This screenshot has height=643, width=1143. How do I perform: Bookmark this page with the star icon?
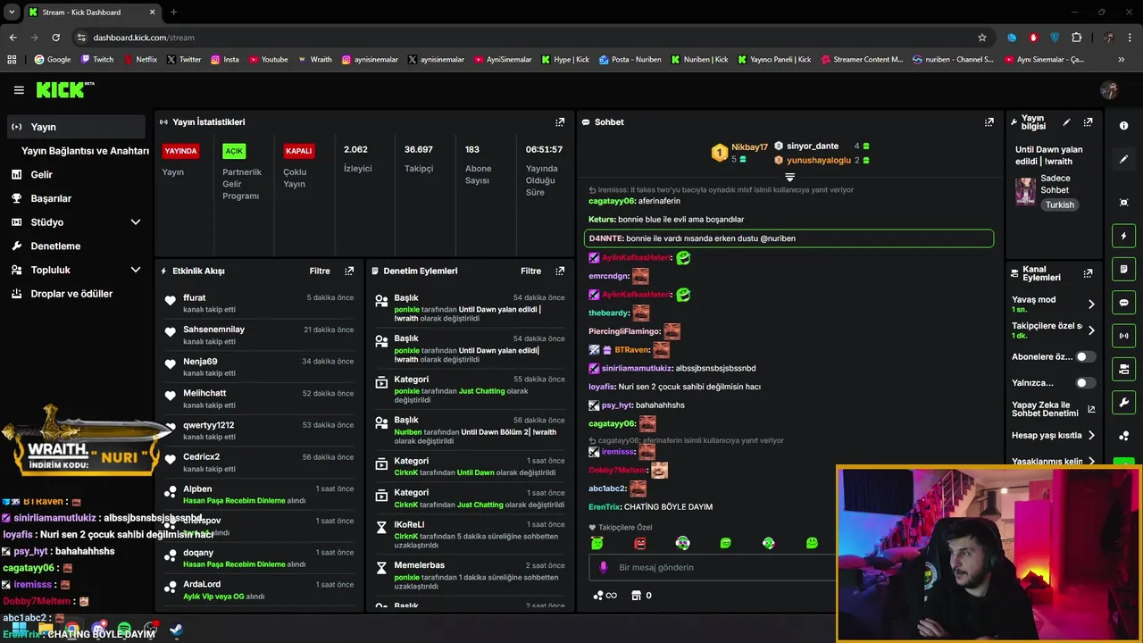click(x=982, y=38)
